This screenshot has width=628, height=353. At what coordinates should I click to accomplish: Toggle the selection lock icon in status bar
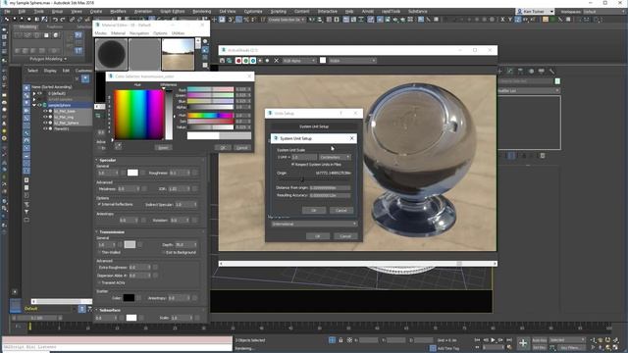click(340, 340)
